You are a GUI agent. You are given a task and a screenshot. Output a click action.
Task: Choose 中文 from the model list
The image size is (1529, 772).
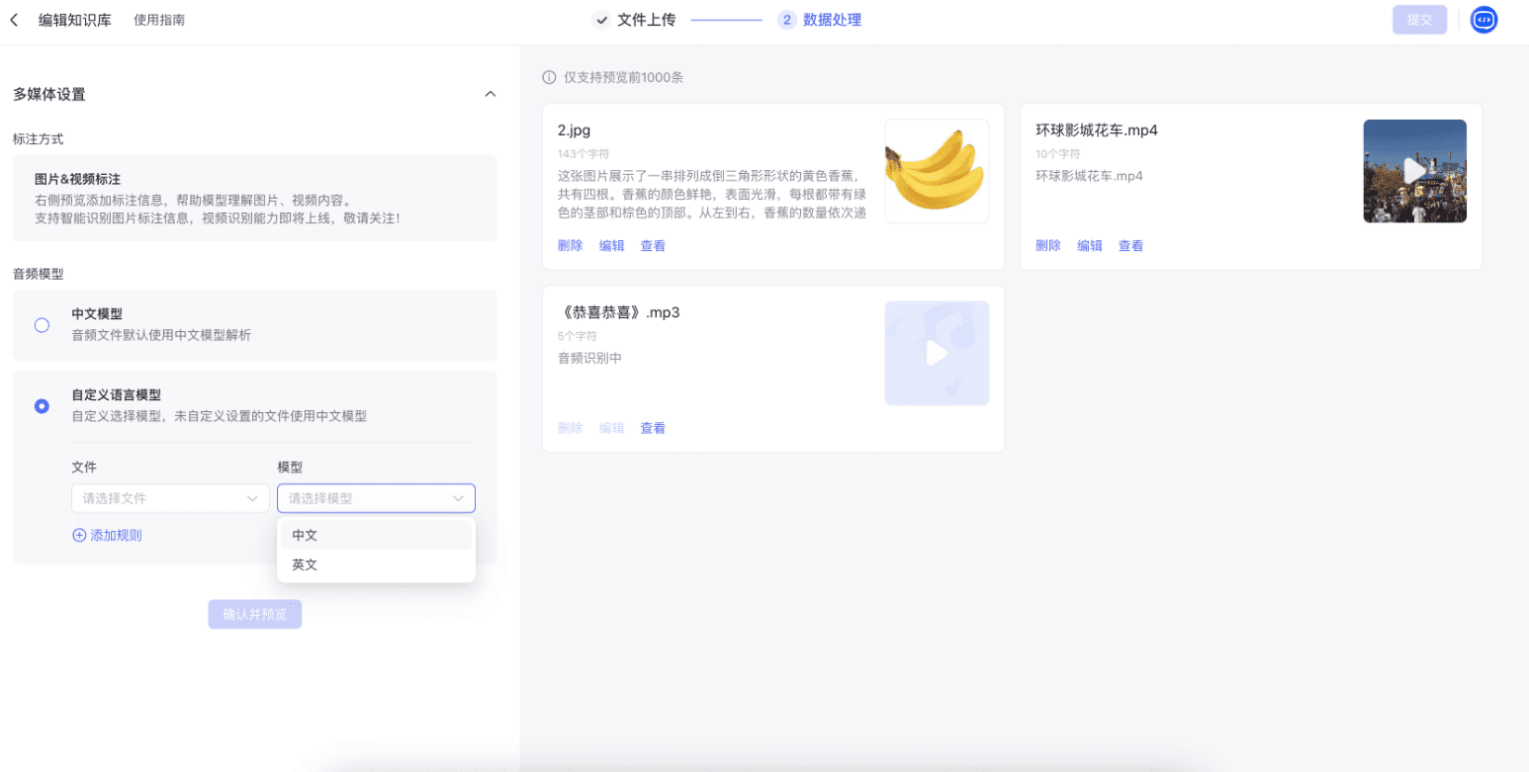point(376,535)
